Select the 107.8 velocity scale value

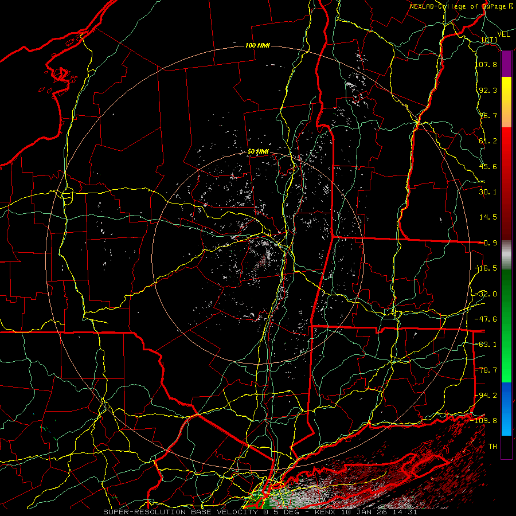click(x=487, y=64)
